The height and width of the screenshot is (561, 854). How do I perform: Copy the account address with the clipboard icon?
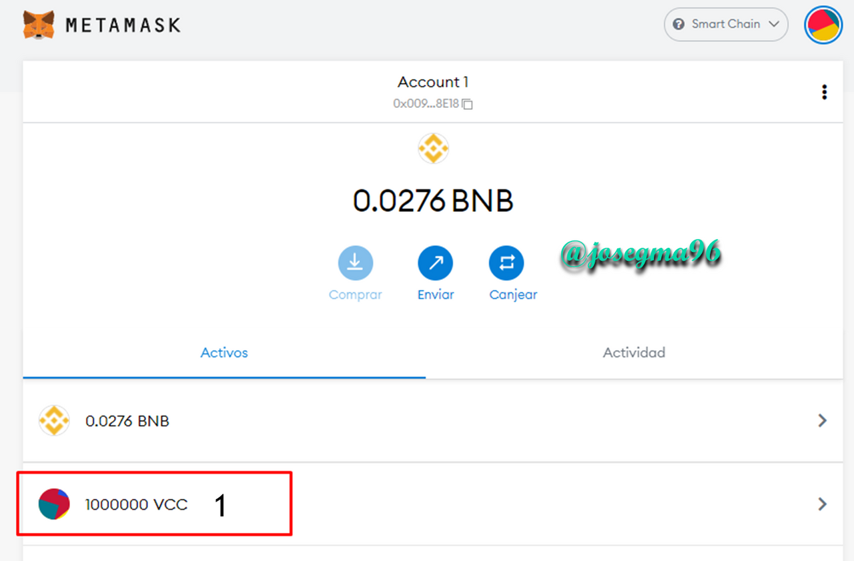(x=468, y=104)
